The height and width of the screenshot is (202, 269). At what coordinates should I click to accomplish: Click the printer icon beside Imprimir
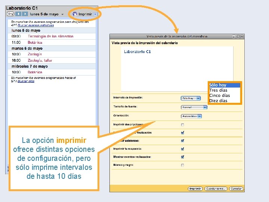pos(75,14)
